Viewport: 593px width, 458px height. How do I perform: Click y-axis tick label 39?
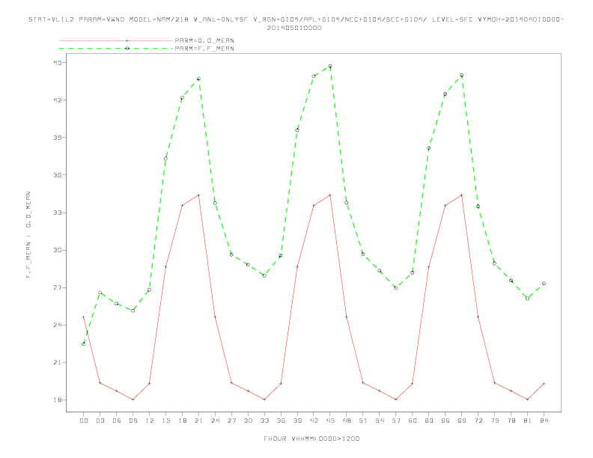tap(57, 138)
